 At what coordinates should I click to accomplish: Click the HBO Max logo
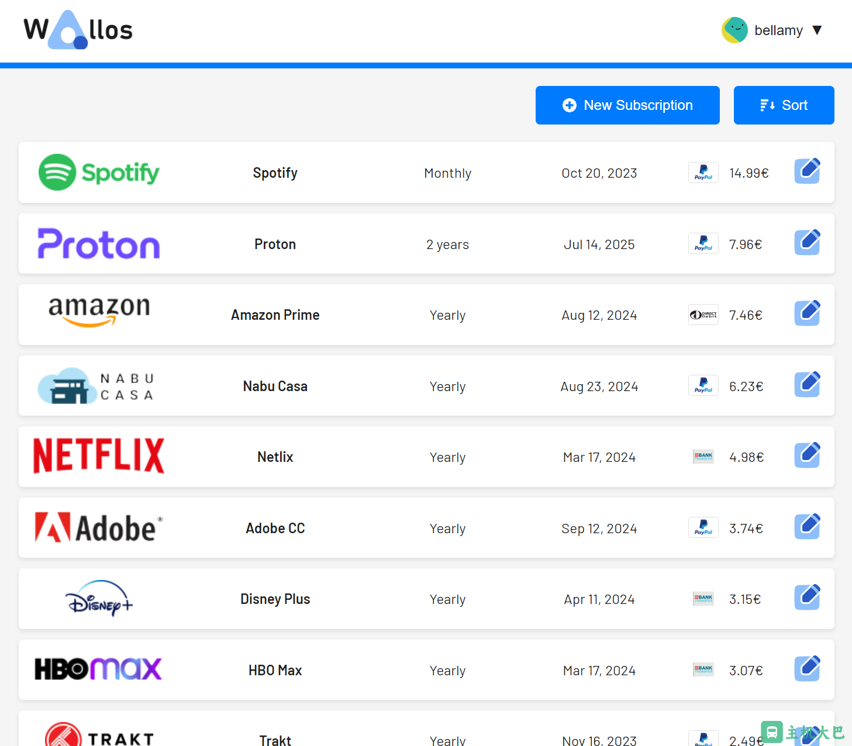tap(98, 669)
